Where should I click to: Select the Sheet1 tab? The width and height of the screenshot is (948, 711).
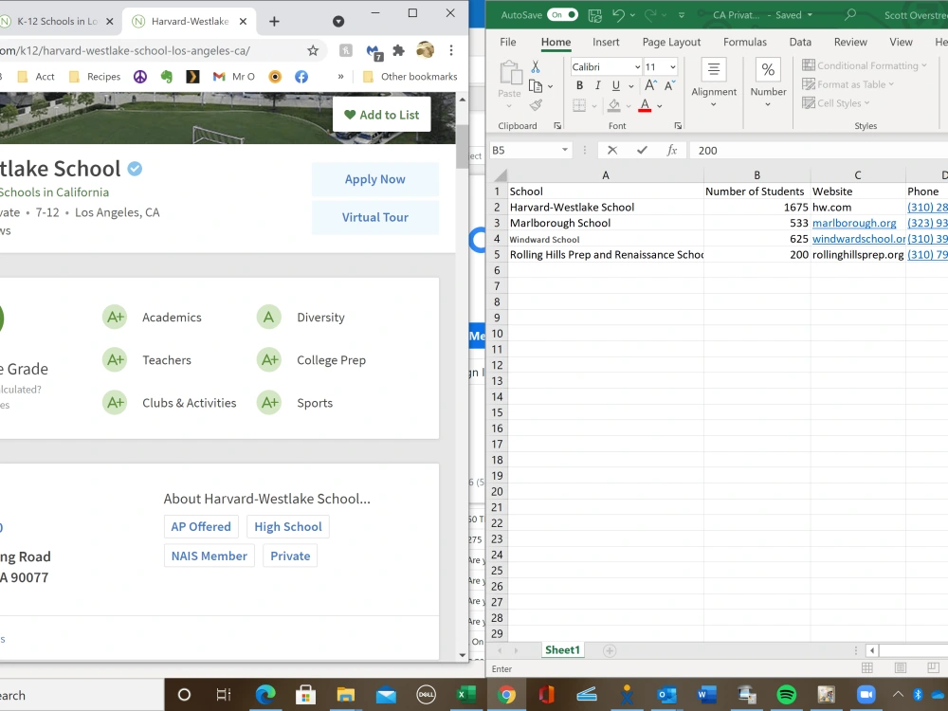point(562,650)
